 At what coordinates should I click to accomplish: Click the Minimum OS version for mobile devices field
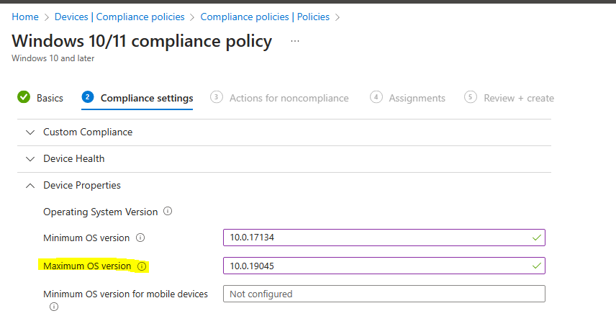[384, 294]
